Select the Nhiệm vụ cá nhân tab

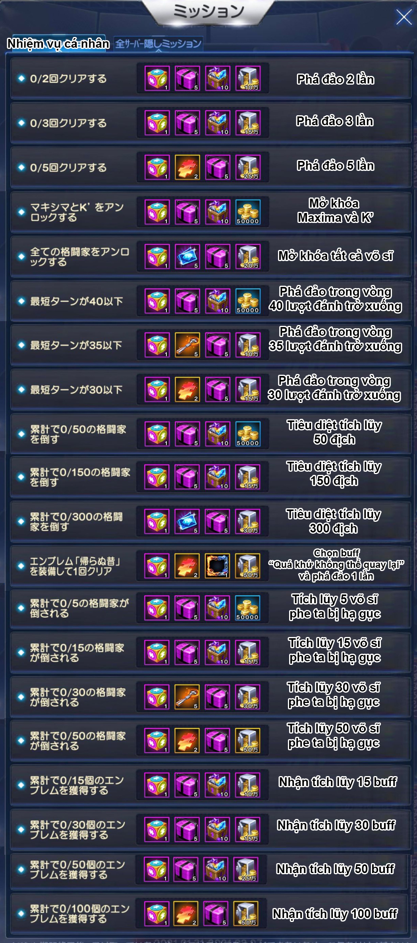(58, 44)
